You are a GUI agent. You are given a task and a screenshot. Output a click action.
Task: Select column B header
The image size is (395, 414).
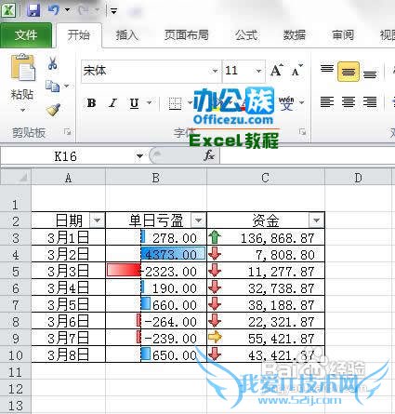(x=156, y=178)
